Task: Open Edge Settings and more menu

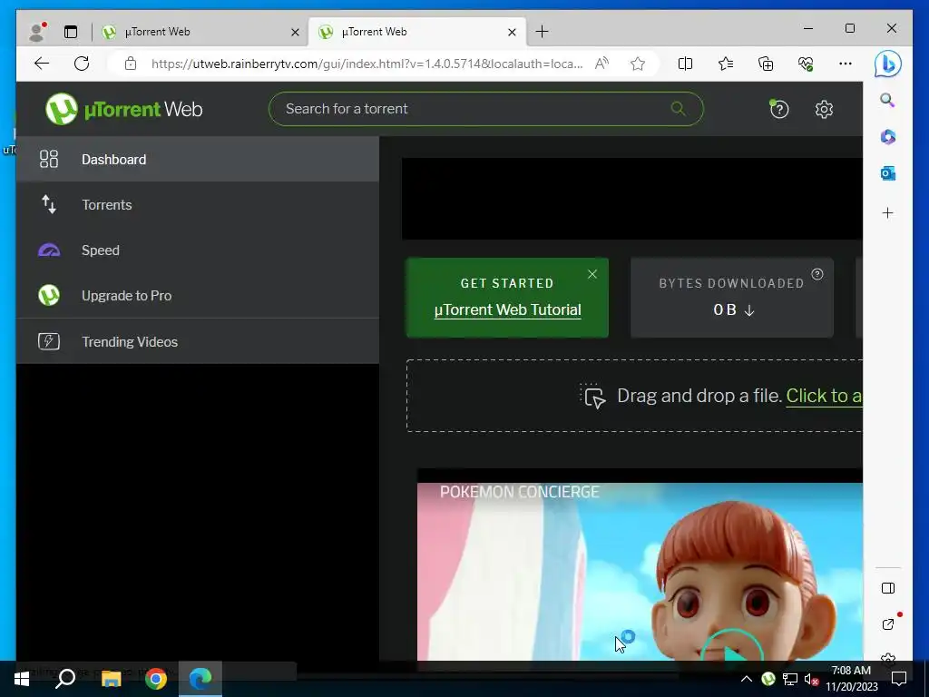Action: (x=846, y=64)
